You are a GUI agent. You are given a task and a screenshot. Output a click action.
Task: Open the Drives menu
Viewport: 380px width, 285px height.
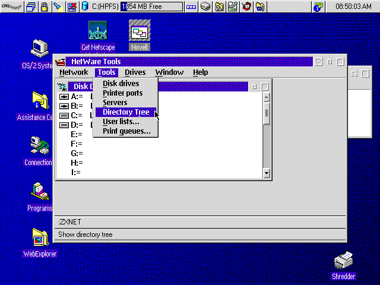(x=135, y=72)
